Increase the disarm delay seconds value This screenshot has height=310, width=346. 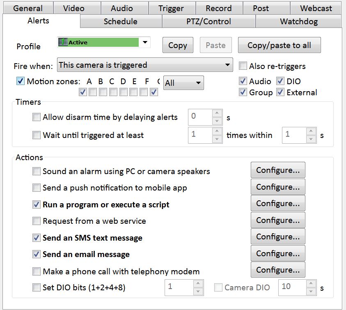pos(217,113)
